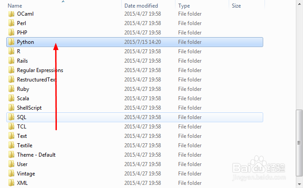Select the Regular Expressions folder name
This screenshot has height=188, width=303.
pos(40,70)
